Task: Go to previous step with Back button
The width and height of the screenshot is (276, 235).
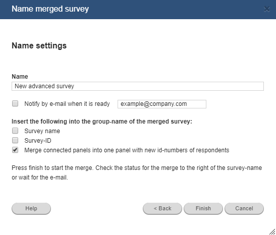Action: pos(162,209)
